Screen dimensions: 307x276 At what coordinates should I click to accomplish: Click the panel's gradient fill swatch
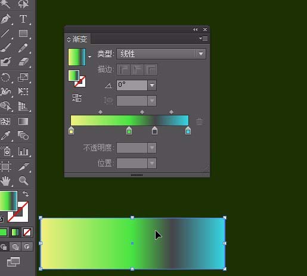[x=77, y=57]
